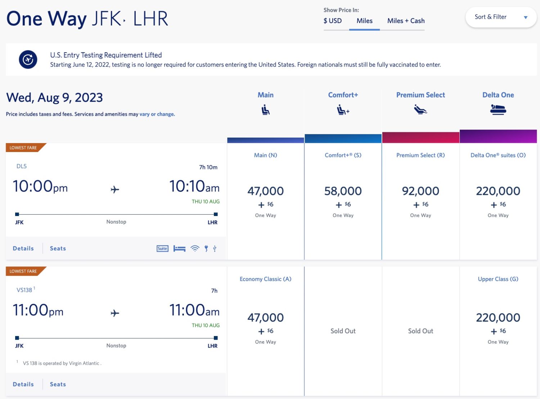Click the Premium Select red gradient bar
The width and height of the screenshot is (540, 399).
coord(420,137)
